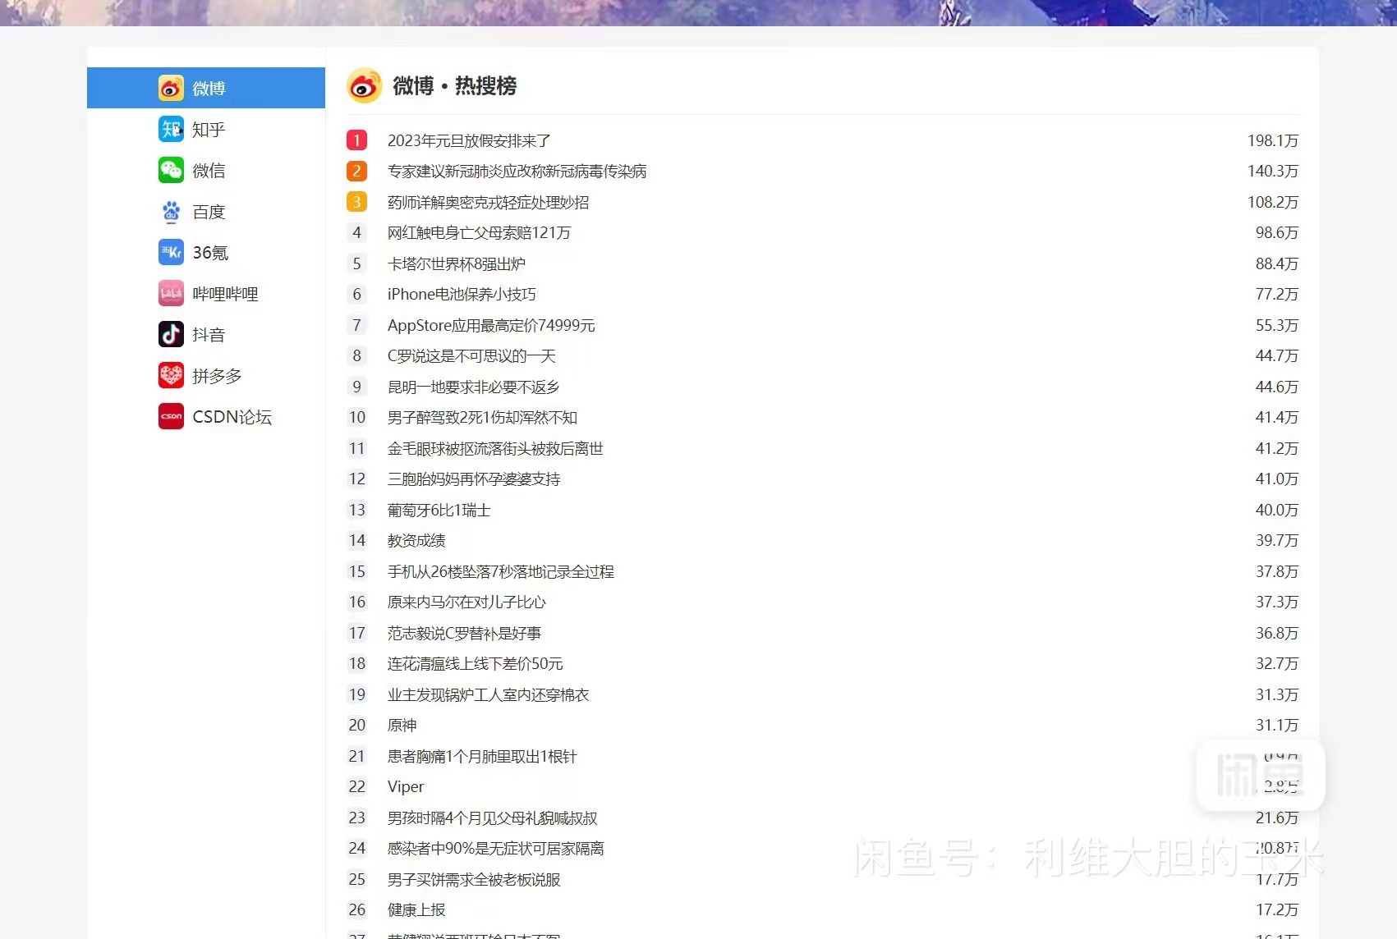Click the Baidu 百度 paw icon
Screen dimensions: 1397x939
tap(171, 211)
